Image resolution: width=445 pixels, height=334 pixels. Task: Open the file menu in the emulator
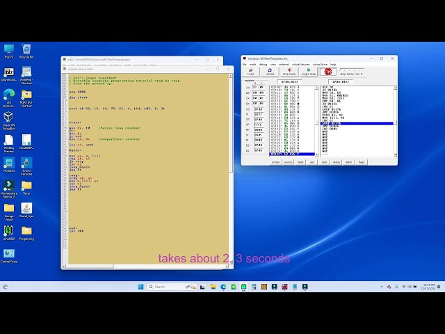pos(245,65)
